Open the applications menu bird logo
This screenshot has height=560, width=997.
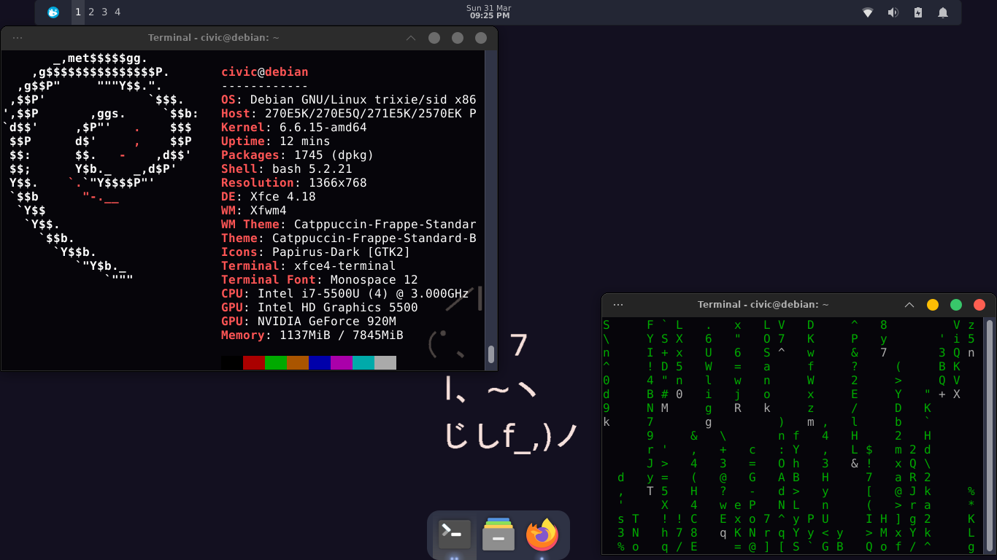tap(53, 12)
